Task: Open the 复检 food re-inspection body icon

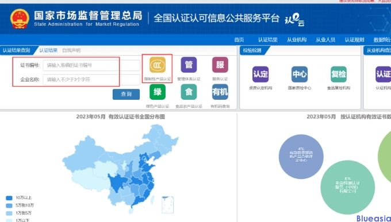Action: (x=339, y=74)
